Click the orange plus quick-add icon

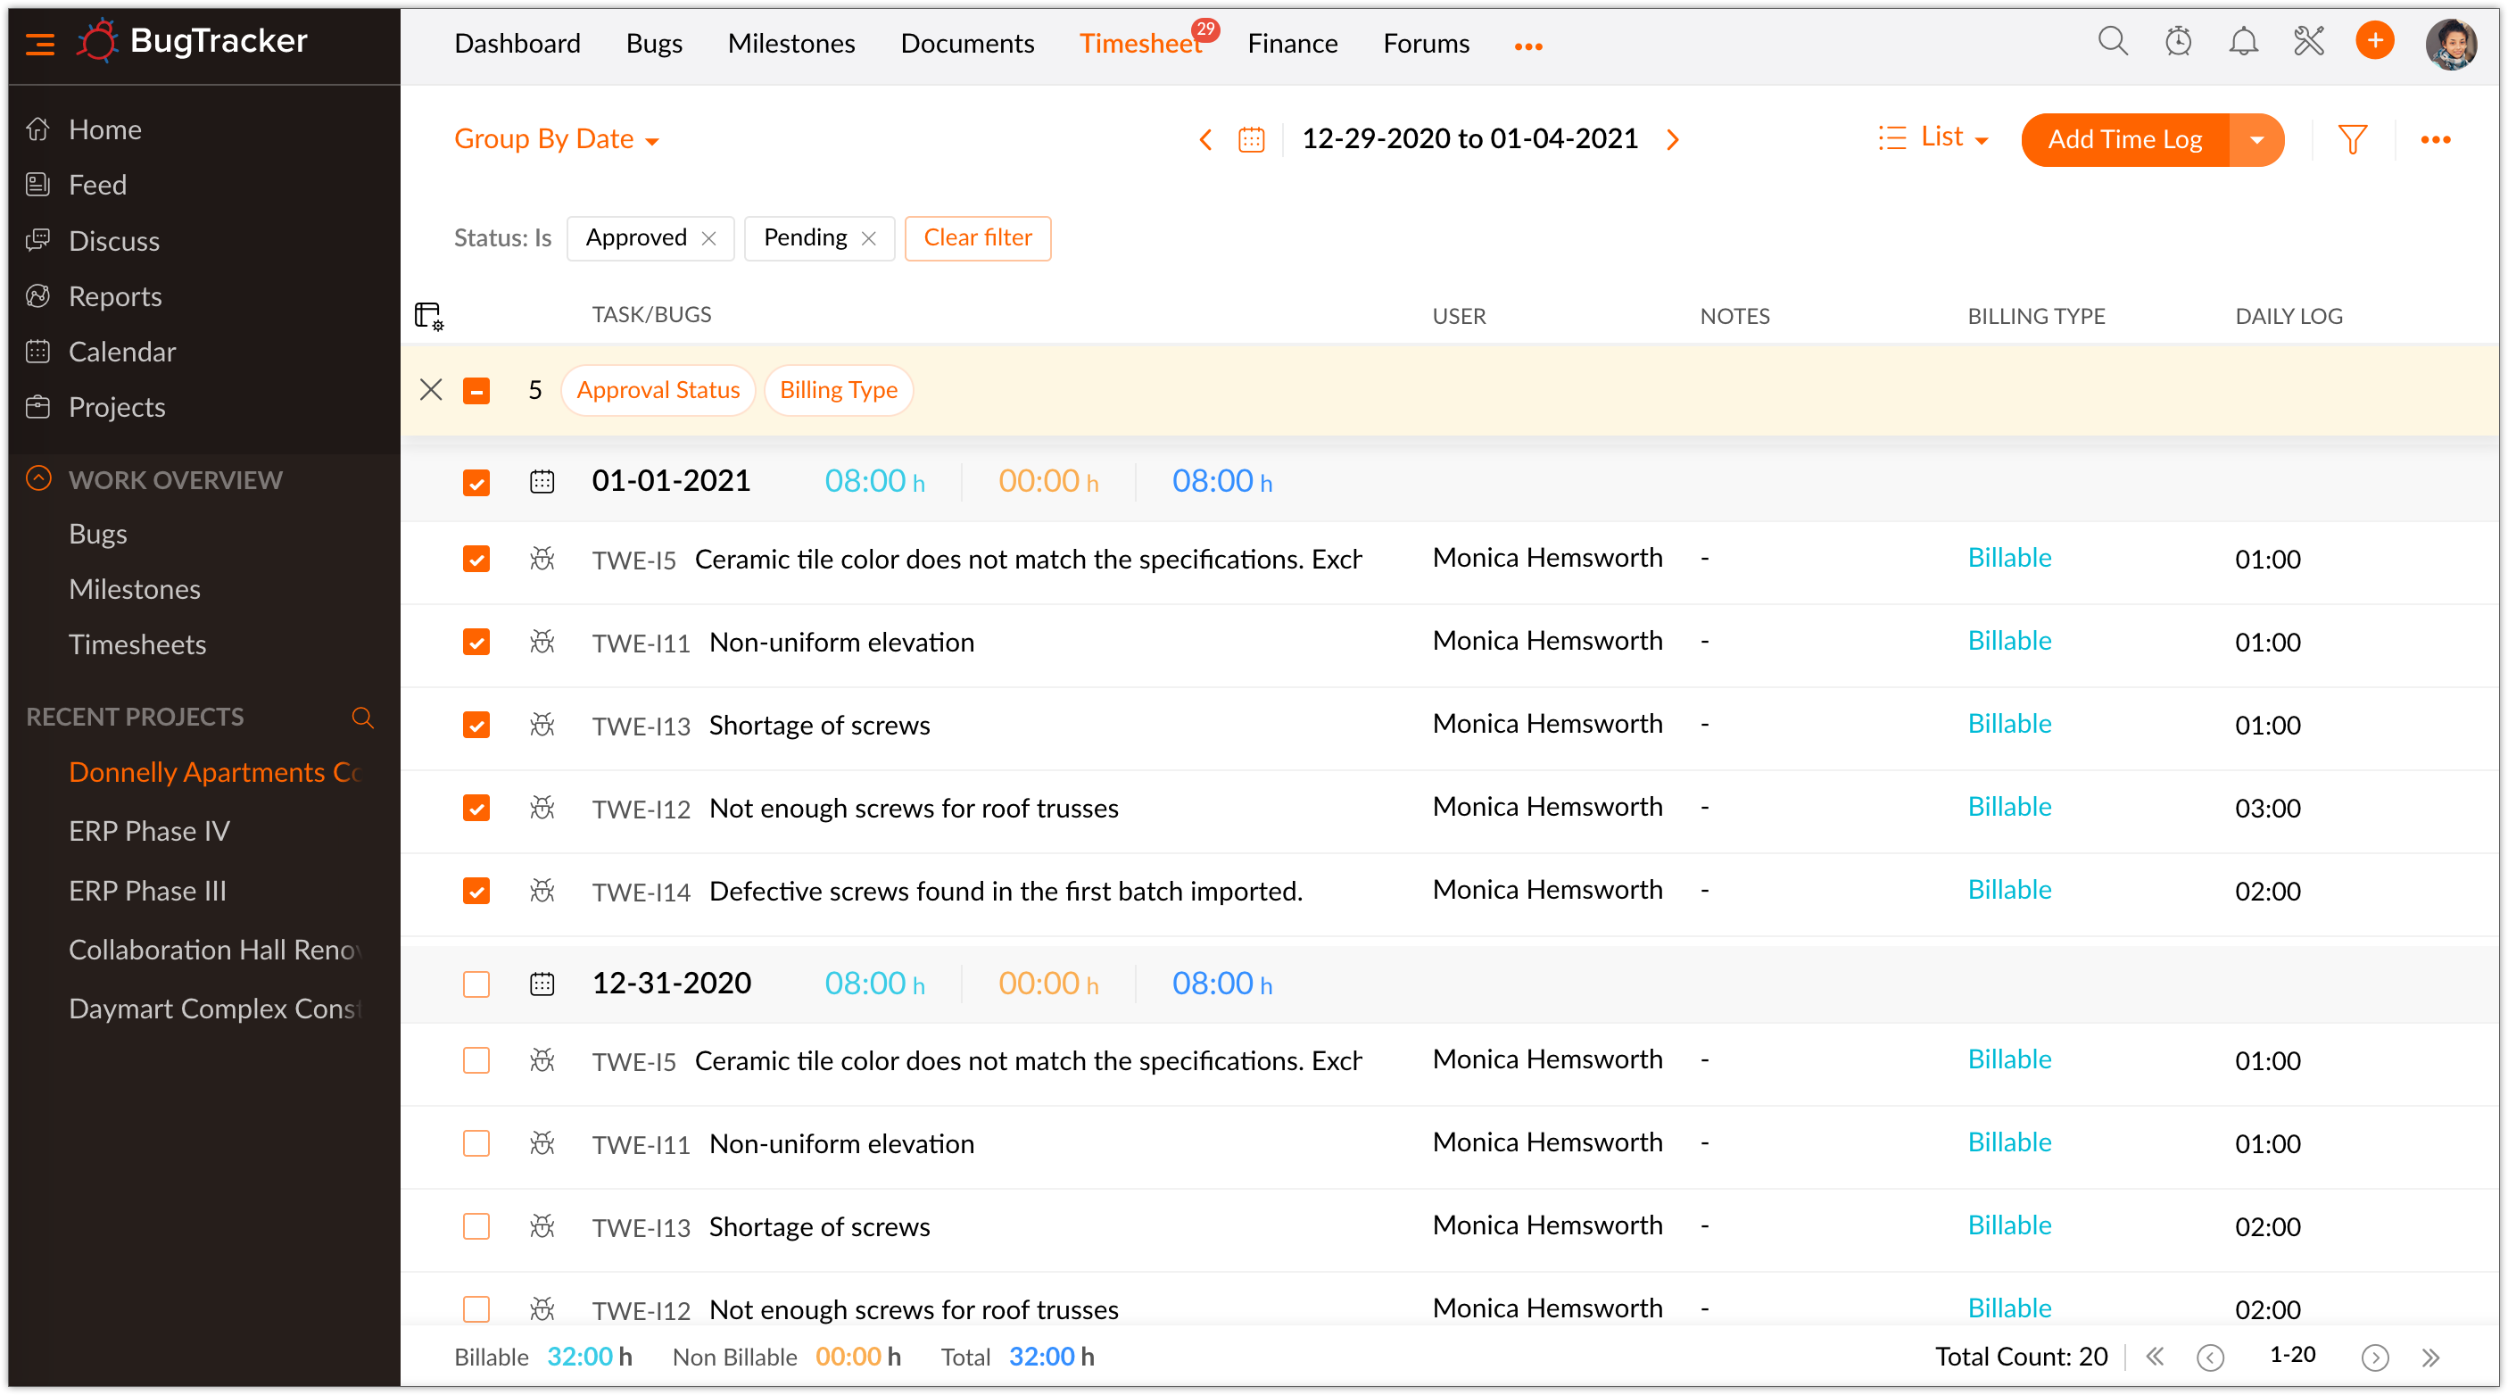[2375, 41]
